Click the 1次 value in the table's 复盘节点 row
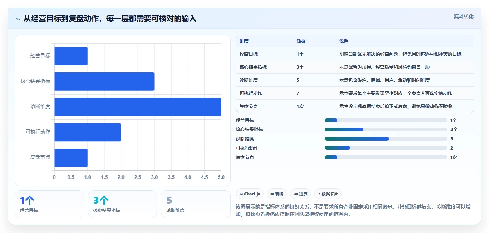The height and width of the screenshot is (233, 489). [300, 107]
